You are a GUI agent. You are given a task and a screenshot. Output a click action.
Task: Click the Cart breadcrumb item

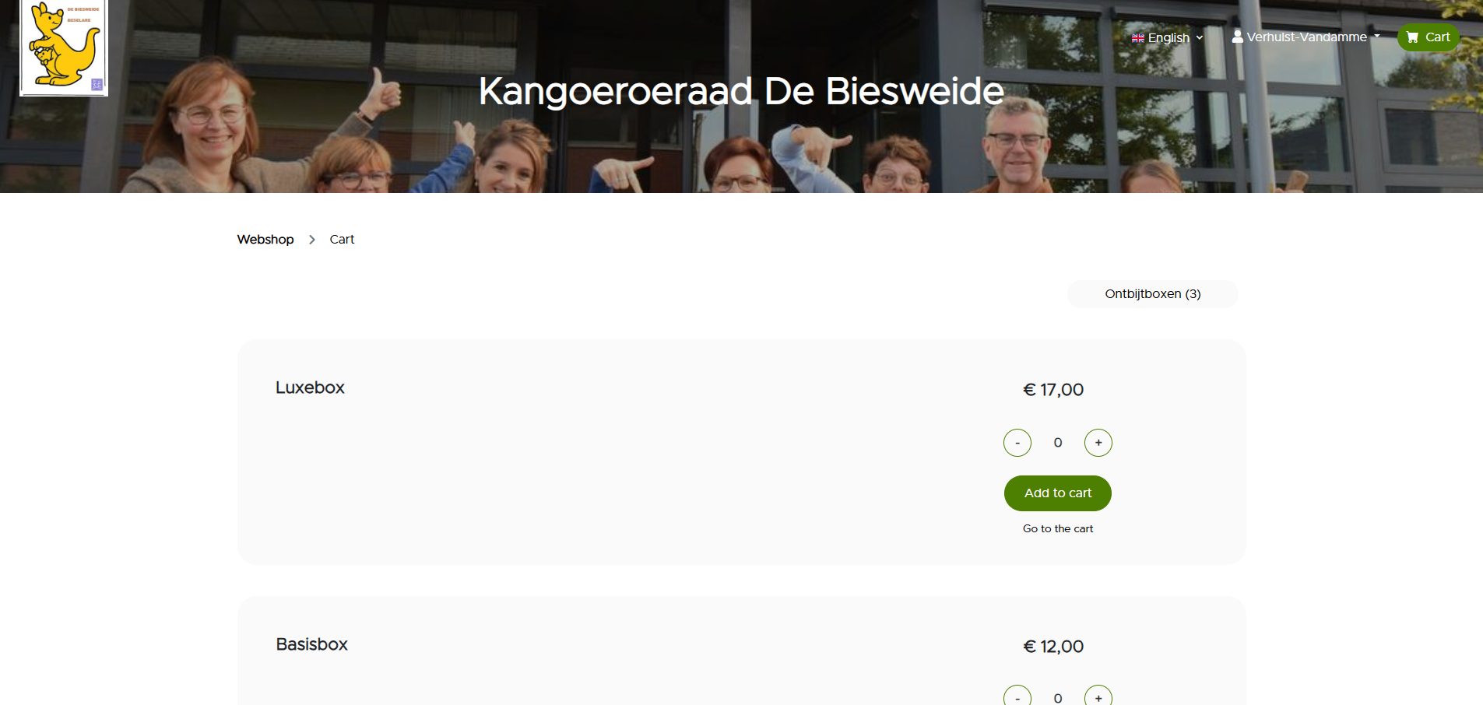(342, 240)
